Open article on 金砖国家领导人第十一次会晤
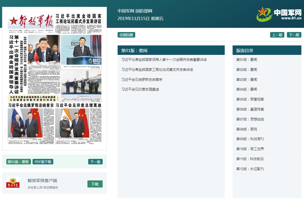This screenshot has height=198, width=304. coord(164,60)
